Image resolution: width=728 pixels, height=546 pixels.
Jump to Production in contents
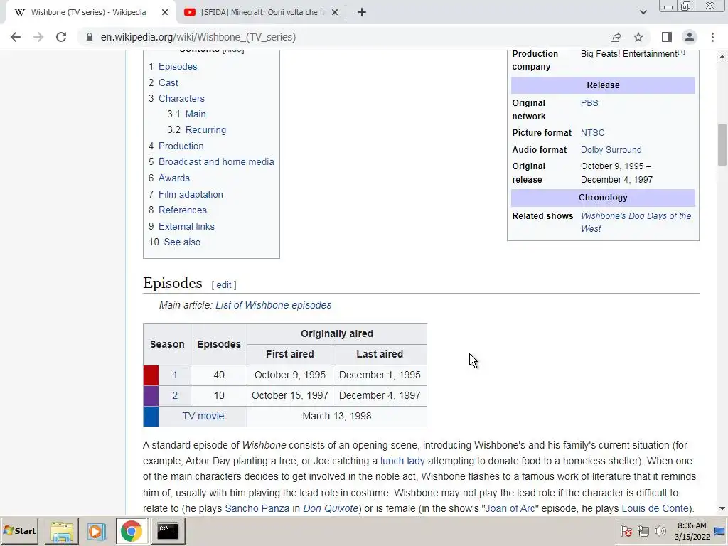tap(181, 146)
